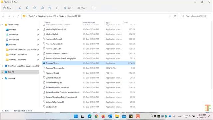This screenshot has width=213, height=120.
Task: Open Pictures in Quick access
Action: (x=13, y=45)
